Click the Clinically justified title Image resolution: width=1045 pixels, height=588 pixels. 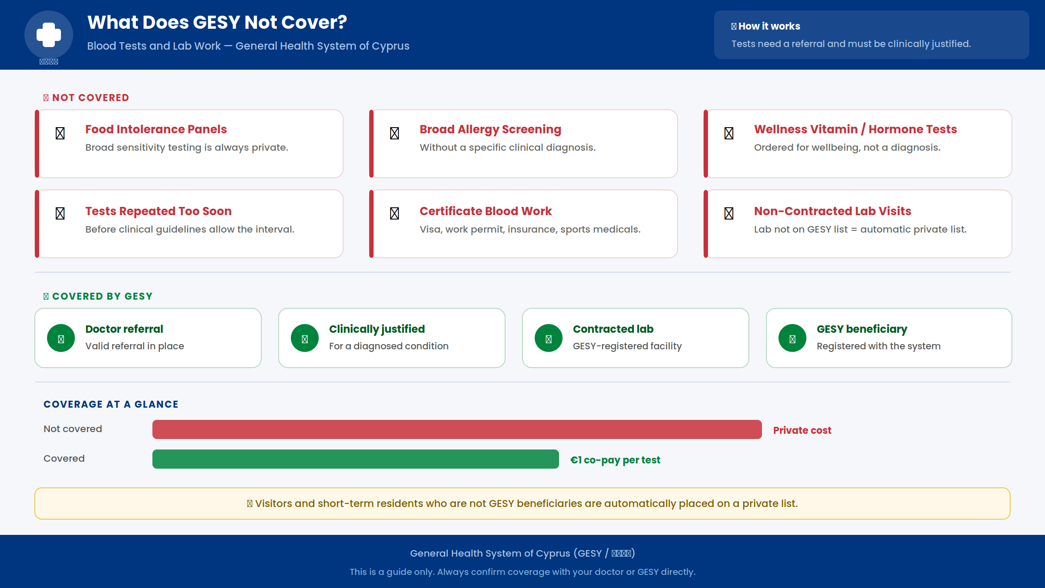377,329
